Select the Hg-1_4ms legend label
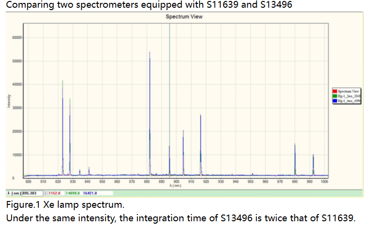This screenshot has width=371, height=228. coord(349,101)
